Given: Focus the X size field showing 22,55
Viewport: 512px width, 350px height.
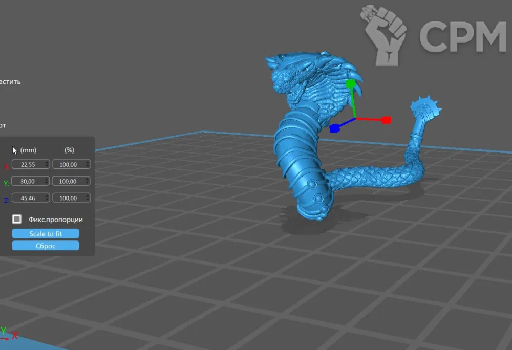Looking at the screenshot, I should (x=28, y=164).
